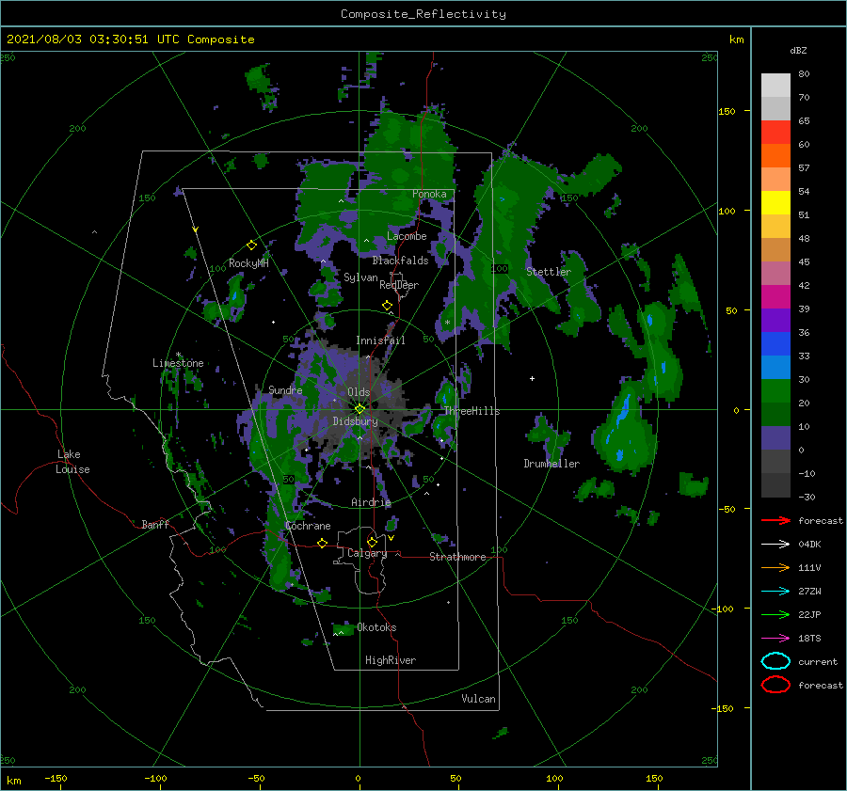Click the dBZ legend heading
Viewport: 847px width, 791px height.
(x=798, y=51)
